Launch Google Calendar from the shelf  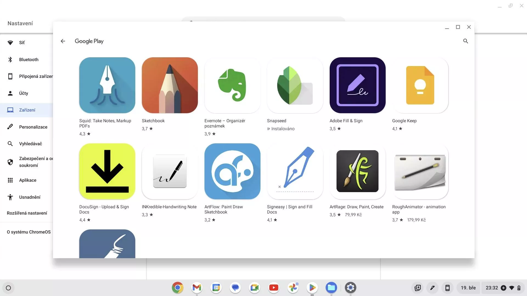tap(216, 288)
